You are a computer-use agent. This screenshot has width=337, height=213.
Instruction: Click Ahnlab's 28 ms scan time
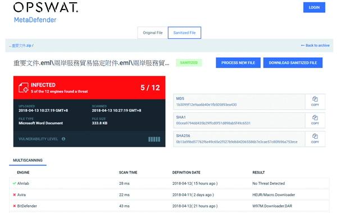tap(124, 183)
